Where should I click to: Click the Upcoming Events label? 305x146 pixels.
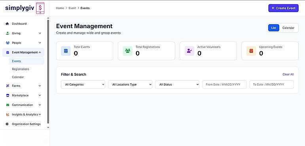[x=271, y=47]
